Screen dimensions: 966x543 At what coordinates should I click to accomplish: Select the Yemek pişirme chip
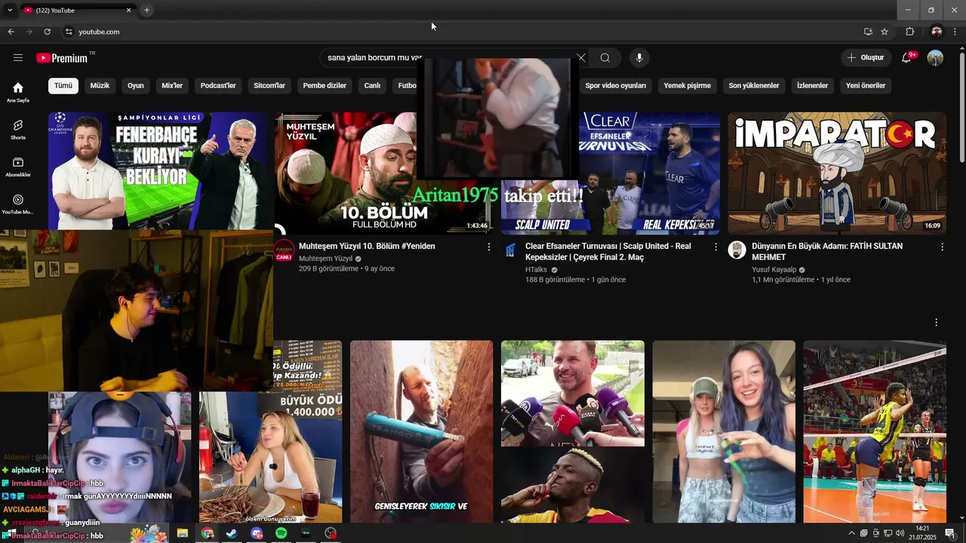[x=688, y=85]
